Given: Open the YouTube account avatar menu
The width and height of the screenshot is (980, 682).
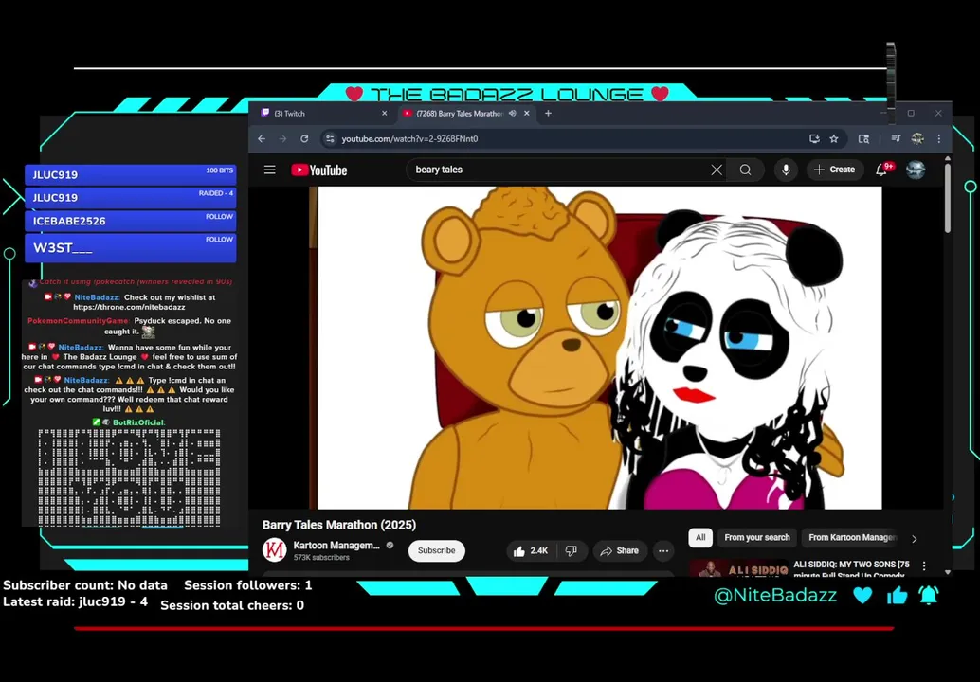Looking at the screenshot, I should [x=916, y=170].
